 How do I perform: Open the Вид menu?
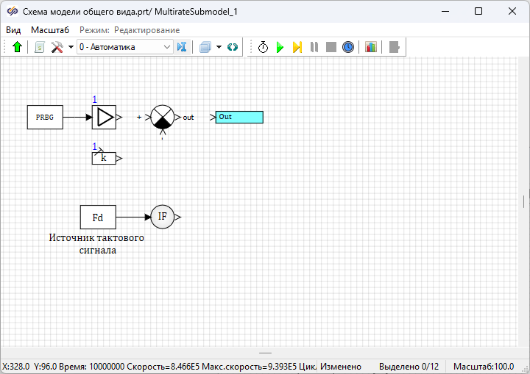[x=13, y=30]
